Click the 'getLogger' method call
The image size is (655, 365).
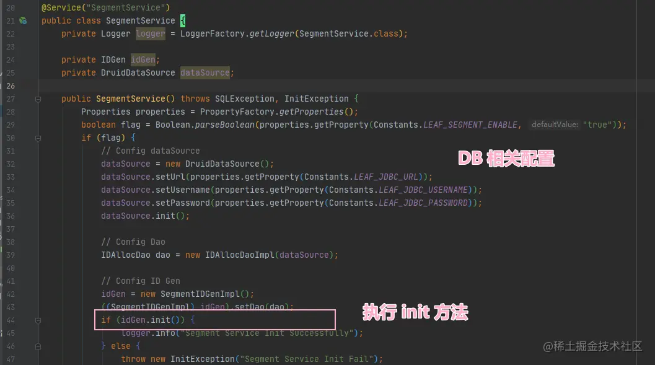(x=272, y=33)
